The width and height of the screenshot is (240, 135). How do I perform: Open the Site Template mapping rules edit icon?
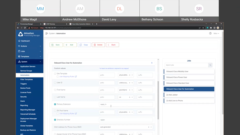tap(76, 76)
